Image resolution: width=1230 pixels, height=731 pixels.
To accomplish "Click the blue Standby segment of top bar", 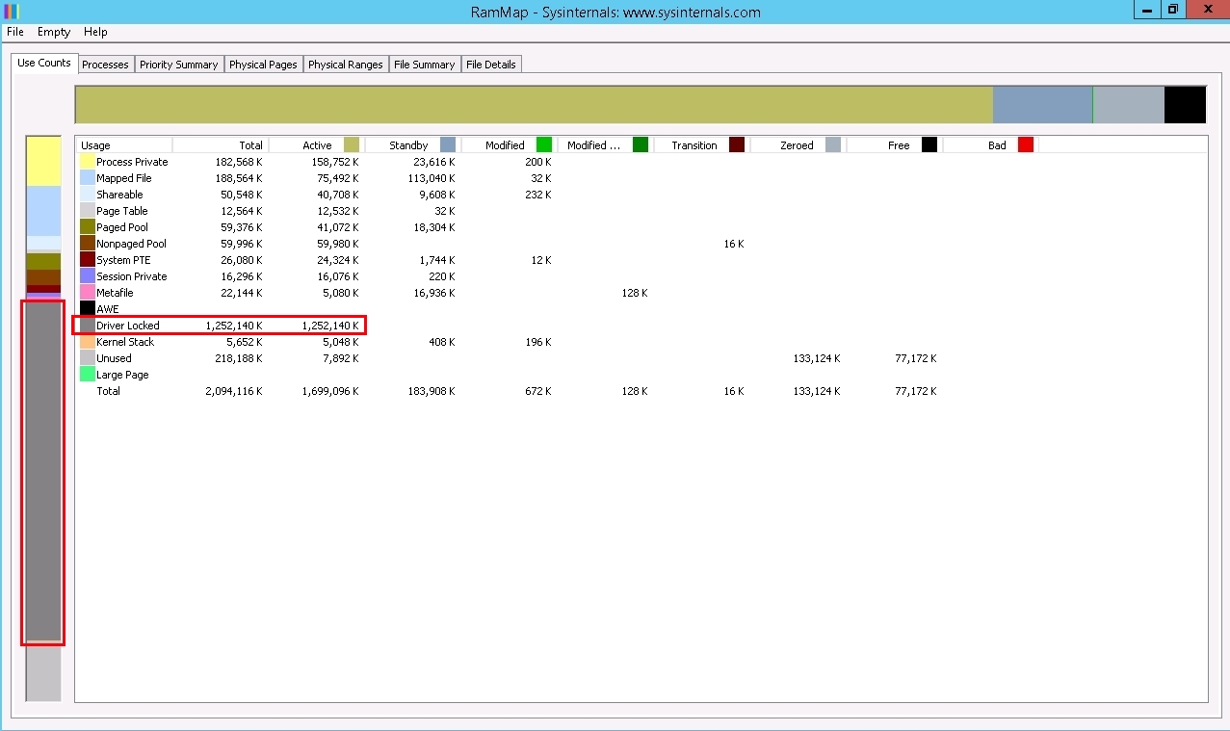I will pyautogui.click(x=1042, y=105).
